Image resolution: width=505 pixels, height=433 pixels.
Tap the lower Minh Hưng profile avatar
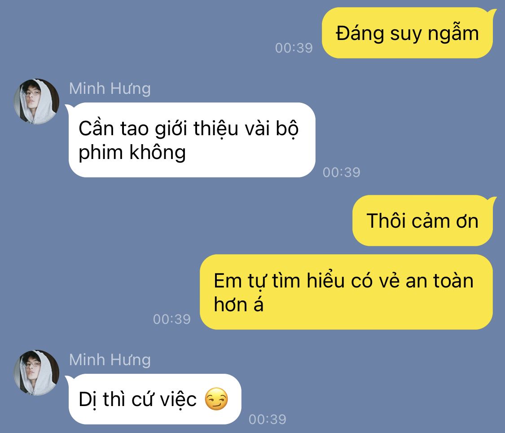pos(36,373)
